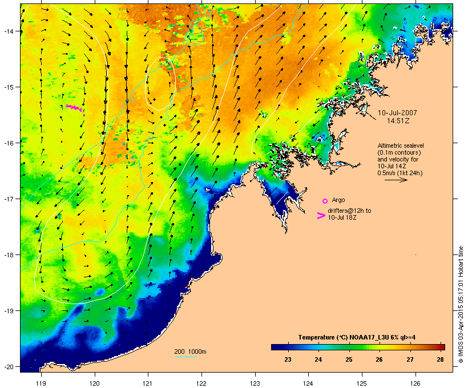
Task: Click the colorbar tick label 25
Action: pyautogui.click(x=349, y=359)
